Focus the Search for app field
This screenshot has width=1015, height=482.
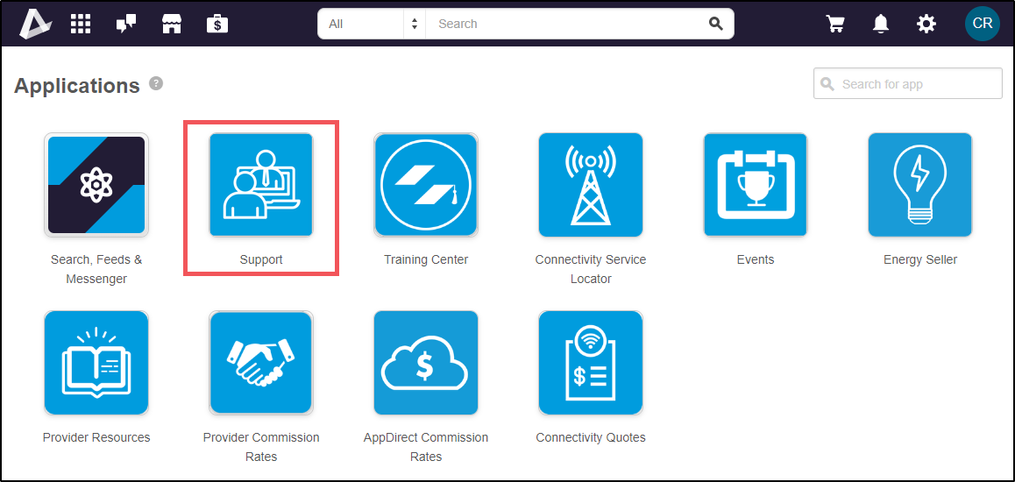[x=907, y=83]
